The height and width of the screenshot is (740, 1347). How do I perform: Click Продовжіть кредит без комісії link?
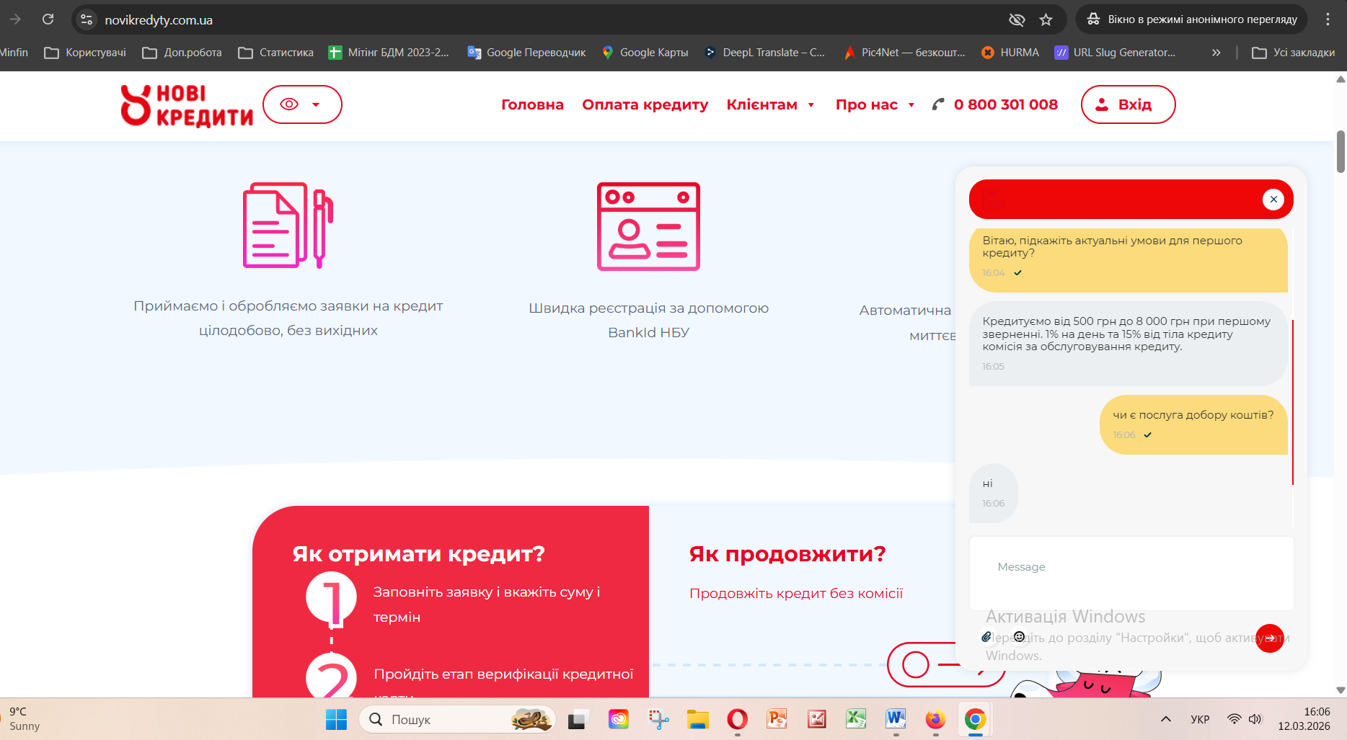click(x=796, y=593)
